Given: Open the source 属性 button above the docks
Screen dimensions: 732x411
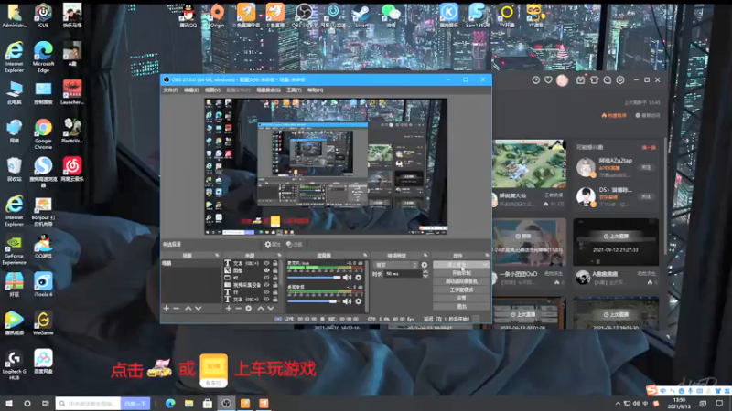Looking at the screenshot, I should click(273, 244).
